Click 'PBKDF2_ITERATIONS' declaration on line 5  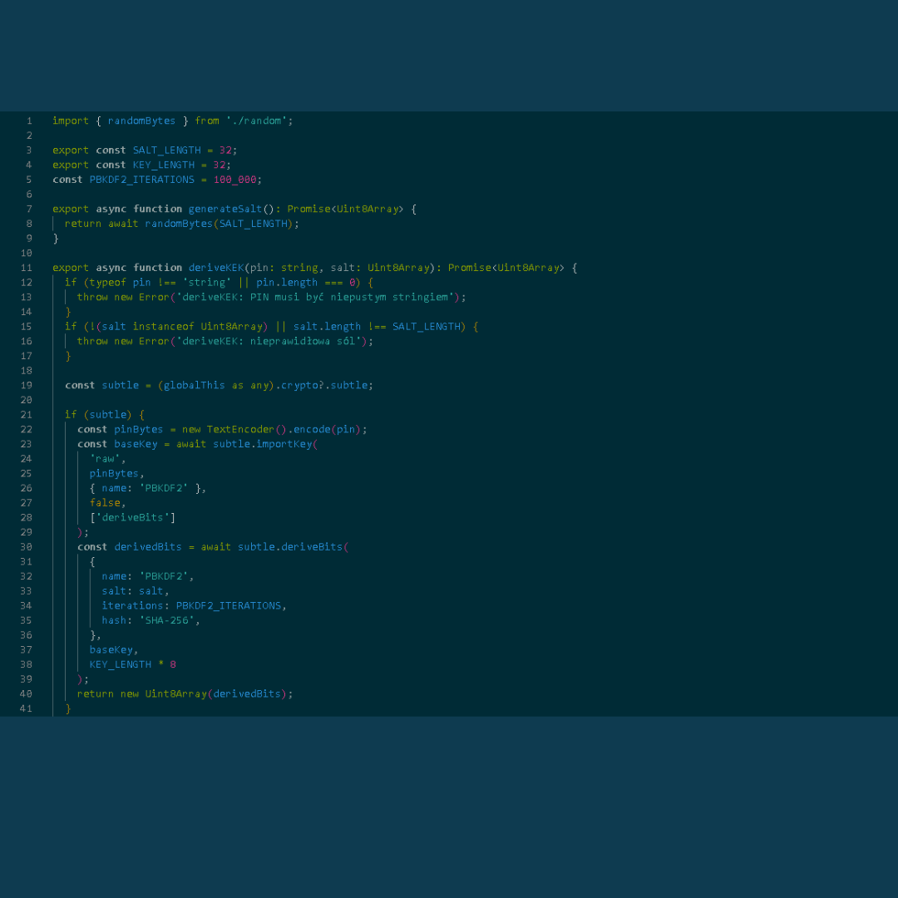142,180
